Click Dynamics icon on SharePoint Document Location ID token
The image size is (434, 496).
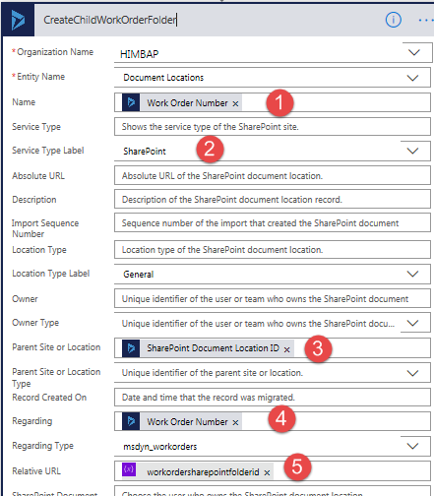pyautogui.click(x=131, y=348)
